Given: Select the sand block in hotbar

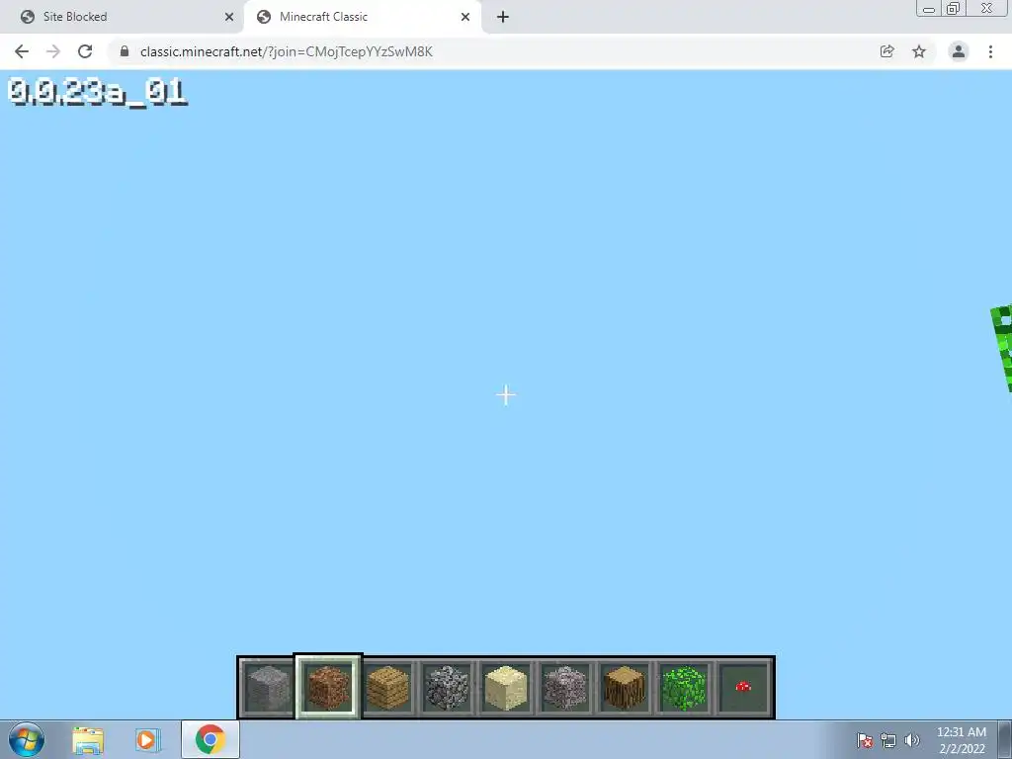Looking at the screenshot, I should (506, 688).
